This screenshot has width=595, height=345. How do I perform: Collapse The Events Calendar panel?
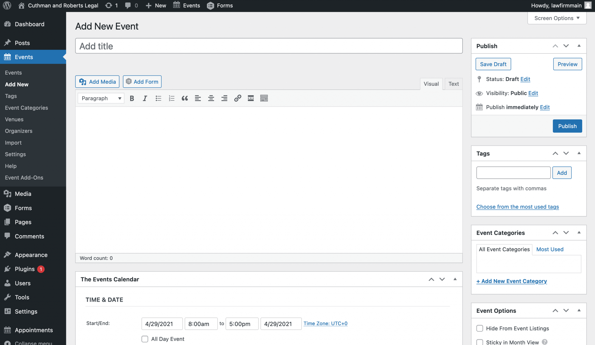(x=454, y=279)
